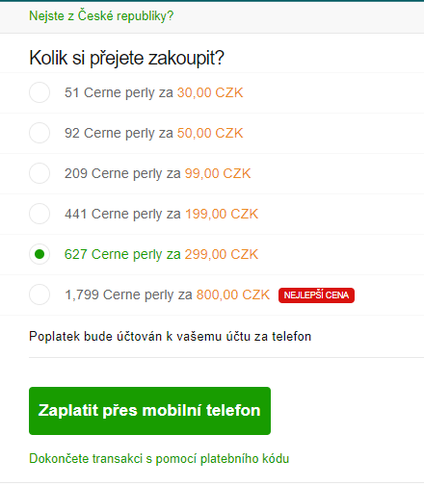Click Zaplatit přes mobilní telefon button
This screenshot has height=486, width=424.
[x=149, y=411]
